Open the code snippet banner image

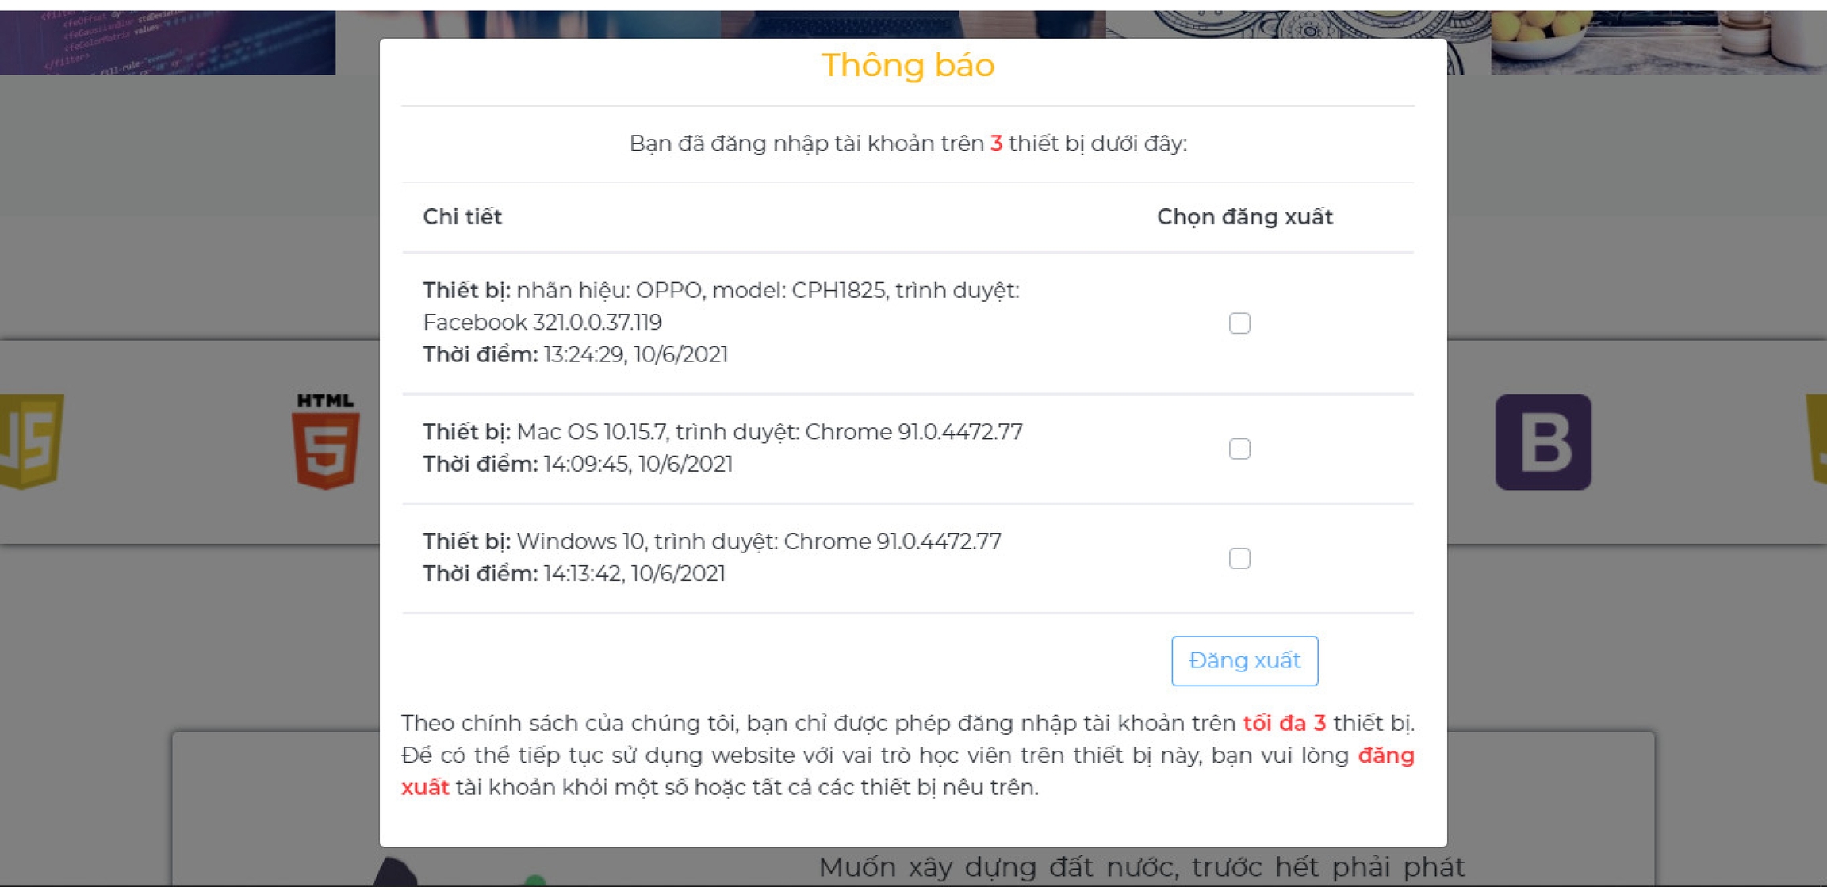[x=167, y=42]
